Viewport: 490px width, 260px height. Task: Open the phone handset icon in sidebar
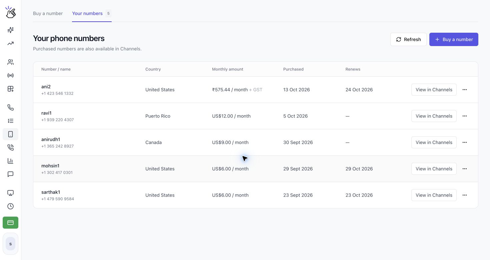tap(10, 107)
